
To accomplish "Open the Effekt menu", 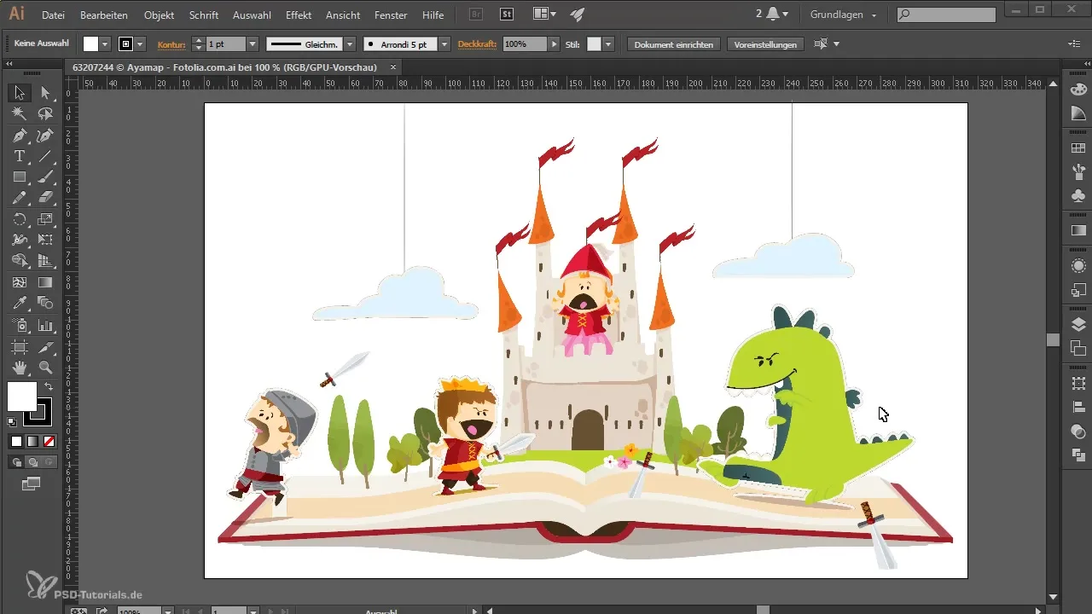I will 299,15.
